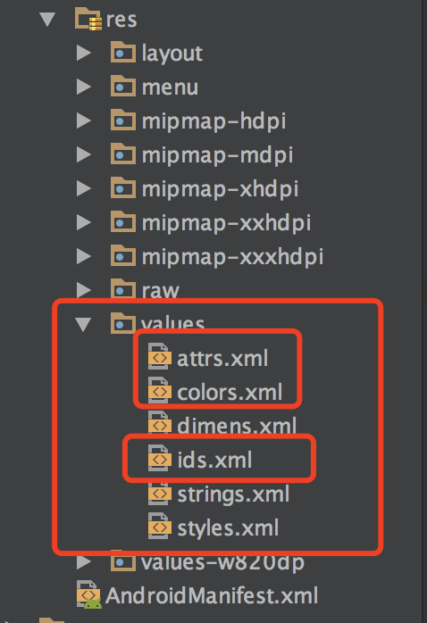Click the mipmap-hdpi folder icon
Viewport: 427px width, 623px height.
(123, 120)
